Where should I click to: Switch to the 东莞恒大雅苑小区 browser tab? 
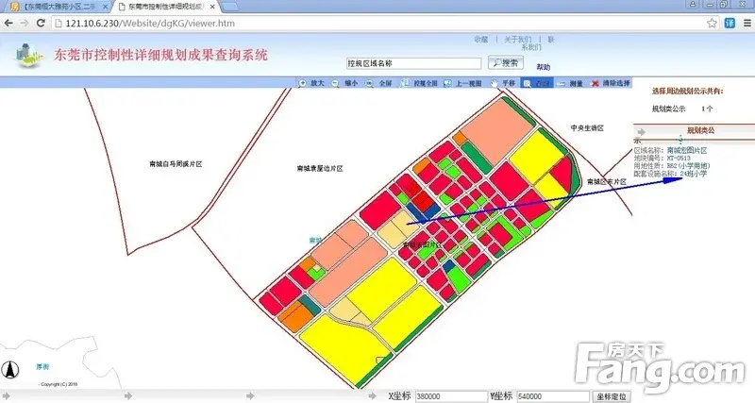tap(57, 7)
